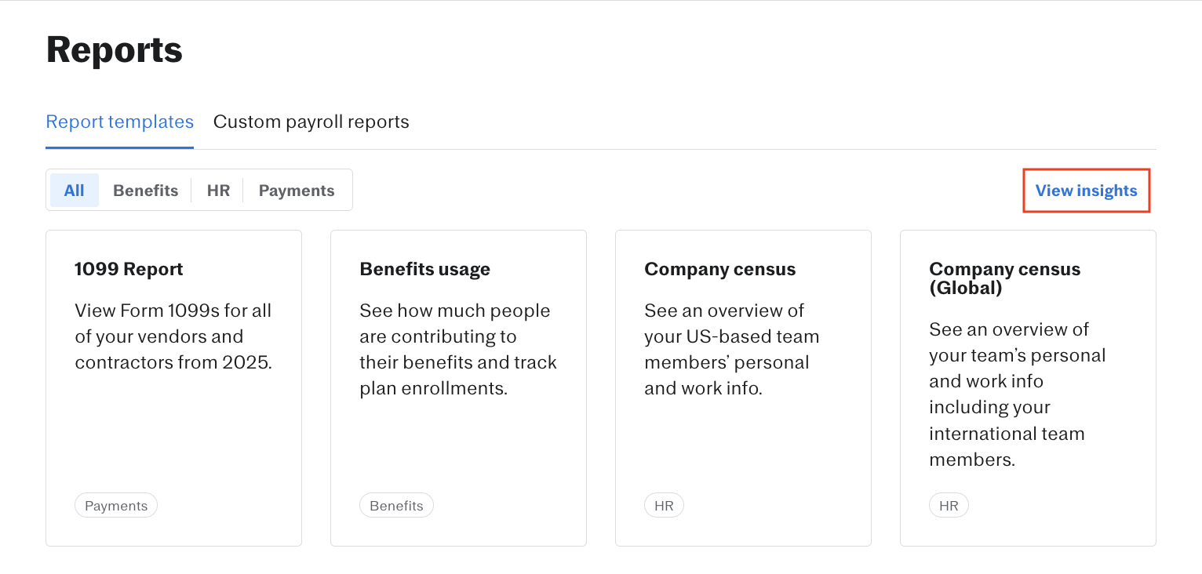Click the Reports page heading
1202x574 pixels.
tap(115, 49)
